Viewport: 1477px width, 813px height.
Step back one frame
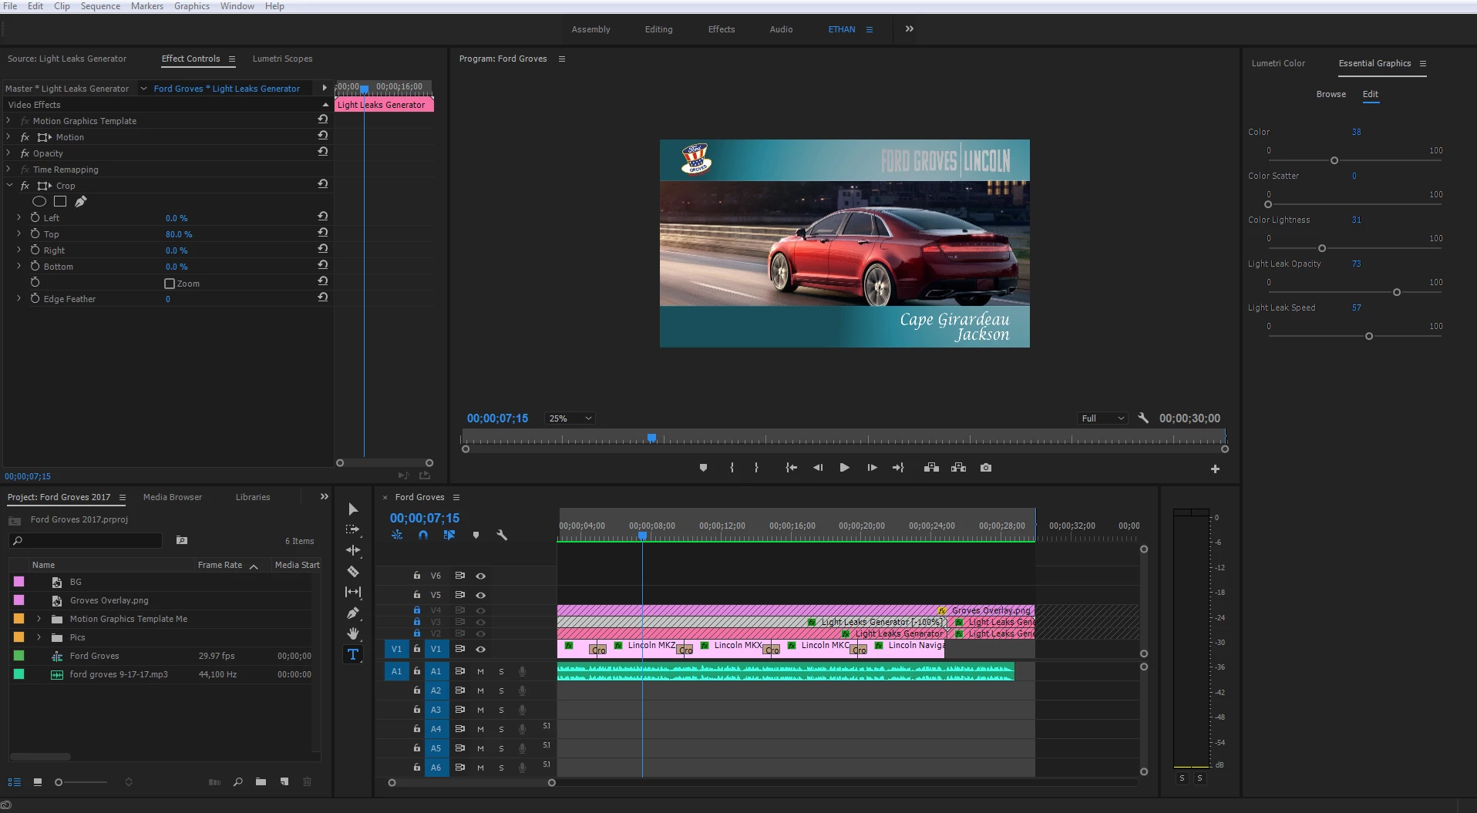click(x=818, y=468)
